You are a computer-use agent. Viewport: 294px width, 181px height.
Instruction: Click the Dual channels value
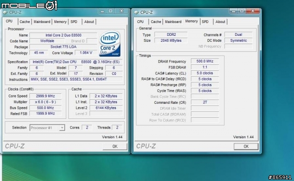click(x=238, y=35)
